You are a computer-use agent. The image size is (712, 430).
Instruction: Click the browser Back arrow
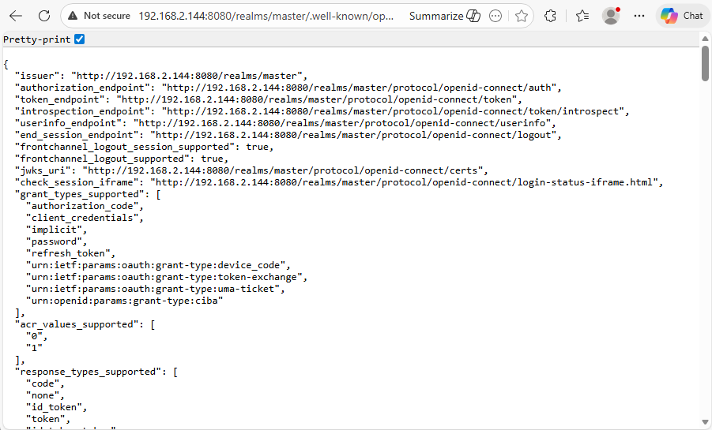pos(16,16)
